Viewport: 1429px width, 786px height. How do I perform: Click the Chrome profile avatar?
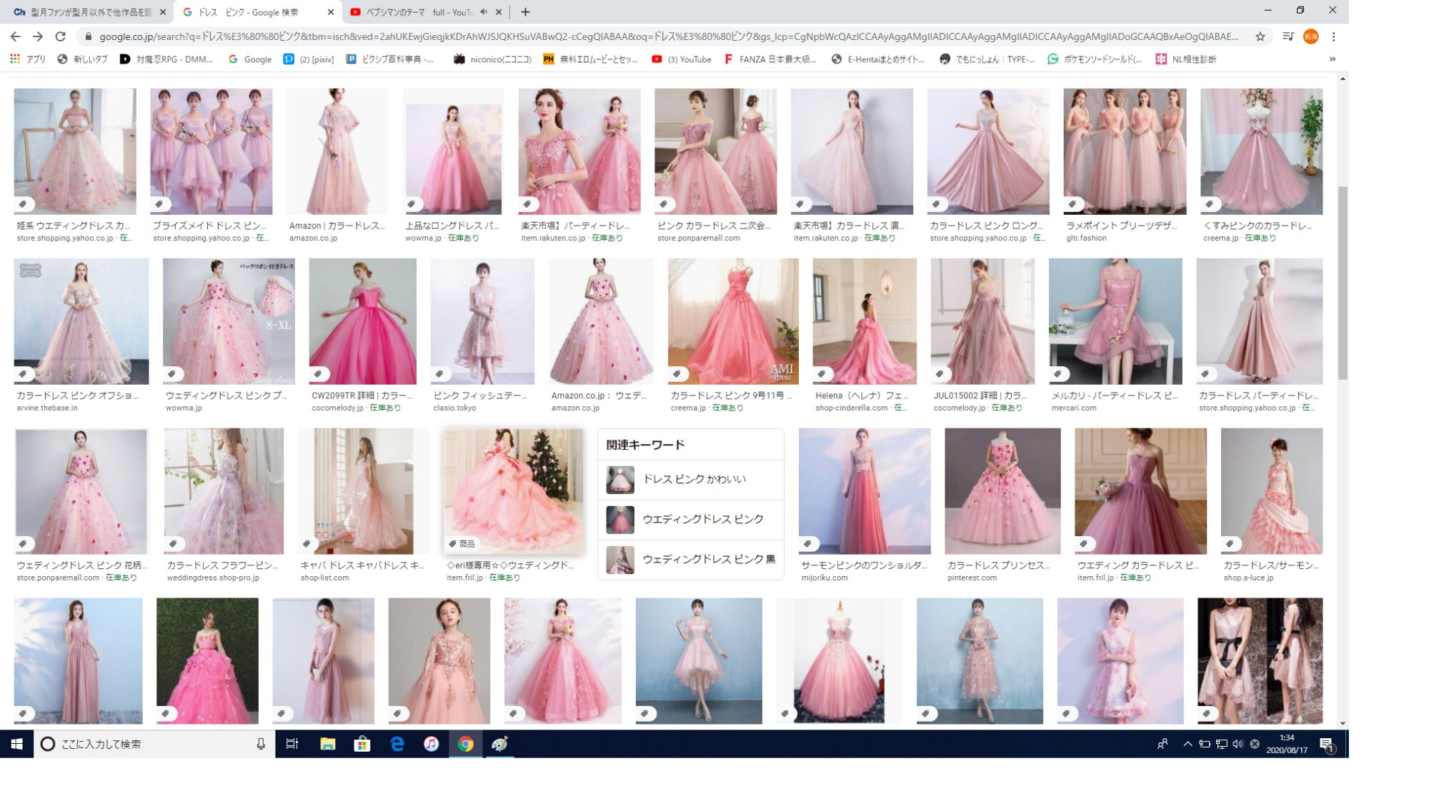coord(1310,36)
